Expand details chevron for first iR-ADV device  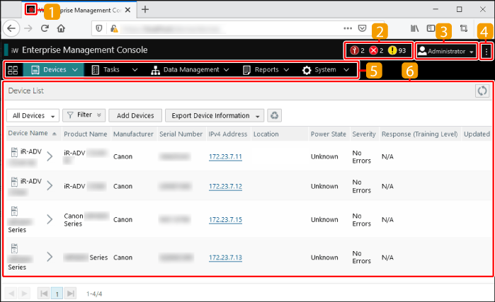[50, 156]
